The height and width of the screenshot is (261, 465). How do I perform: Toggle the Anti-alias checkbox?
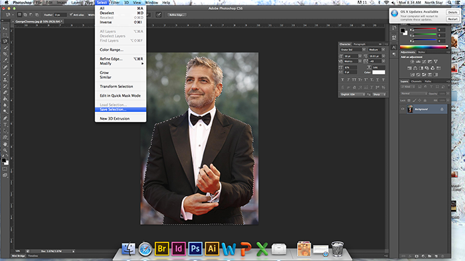[x=71, y=15]
